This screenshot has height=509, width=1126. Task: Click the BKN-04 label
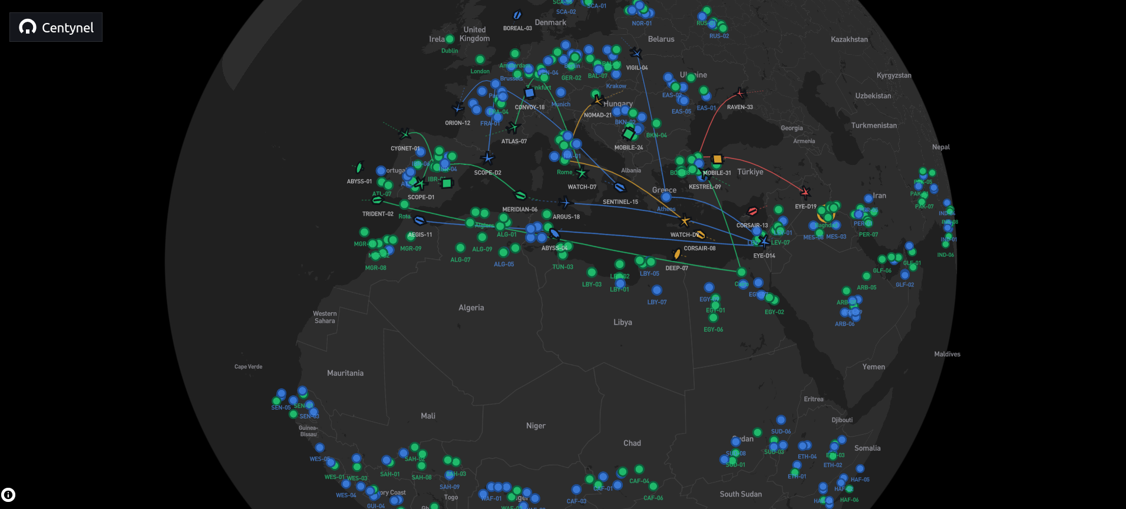[656, 135]
